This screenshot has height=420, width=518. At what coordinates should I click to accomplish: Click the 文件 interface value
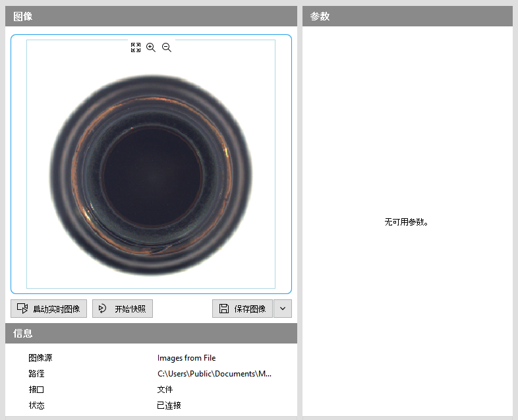[165, 390]
